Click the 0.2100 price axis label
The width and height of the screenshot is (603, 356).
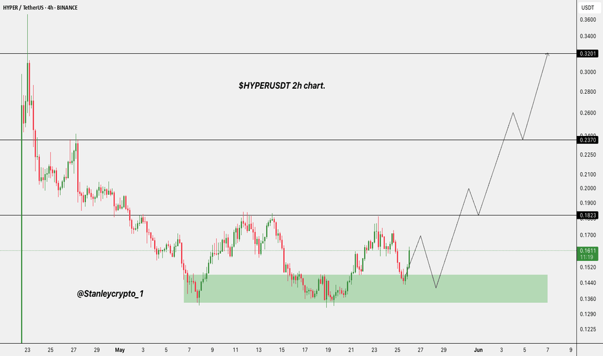pos(587,174)
